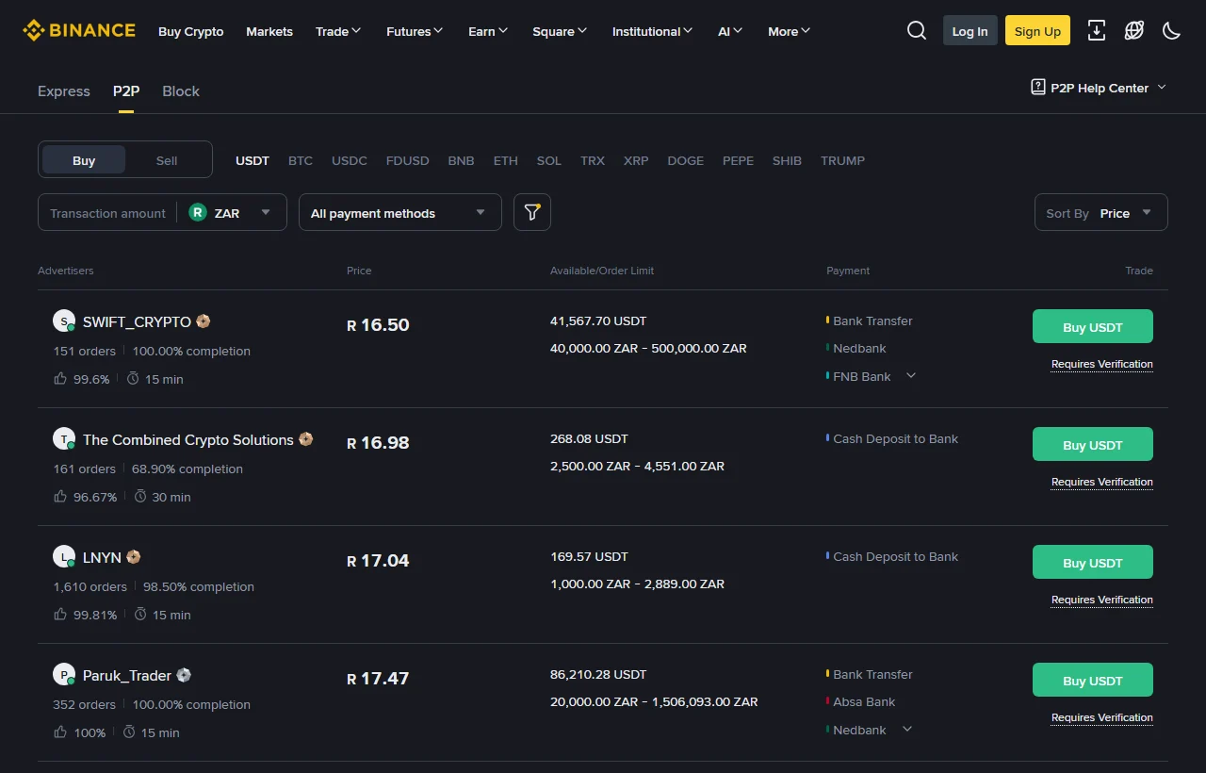Select the Buy toggle

(x=84, y=160)
